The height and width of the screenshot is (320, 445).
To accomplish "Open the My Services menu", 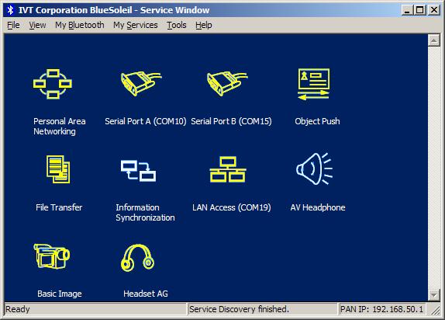I will (x=136, y=25).
